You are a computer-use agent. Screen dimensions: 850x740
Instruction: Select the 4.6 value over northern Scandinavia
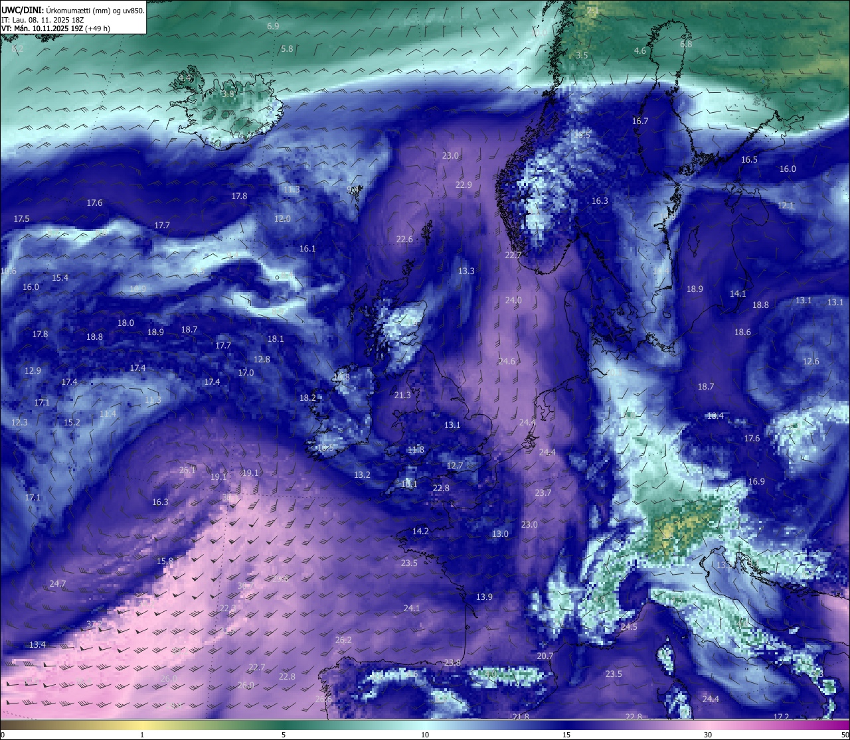pos(639,50)
